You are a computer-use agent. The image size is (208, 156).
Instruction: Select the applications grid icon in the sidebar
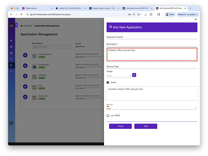click(11, 65)
